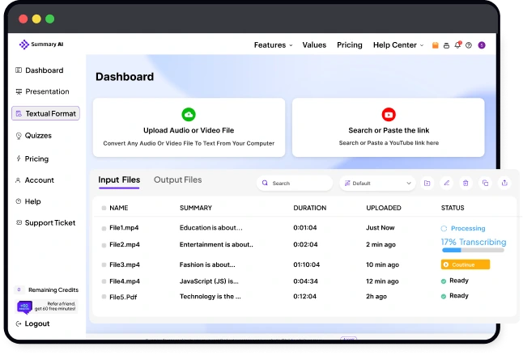Open the Default sort dropdown

pyautogui.click(x=376, y=184)
